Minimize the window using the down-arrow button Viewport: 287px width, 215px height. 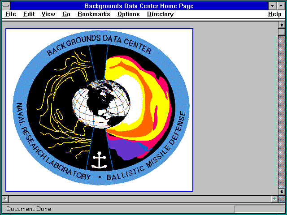[x=272, y=6]
